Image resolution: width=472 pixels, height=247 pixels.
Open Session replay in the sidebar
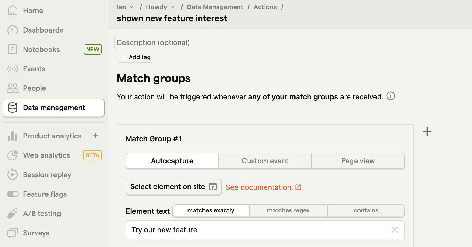point(53,175)
